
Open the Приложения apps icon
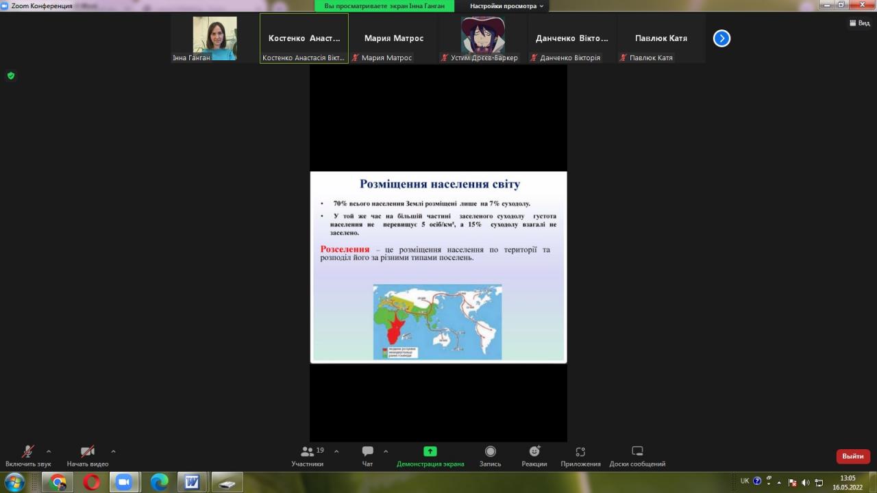pos(580,452)
